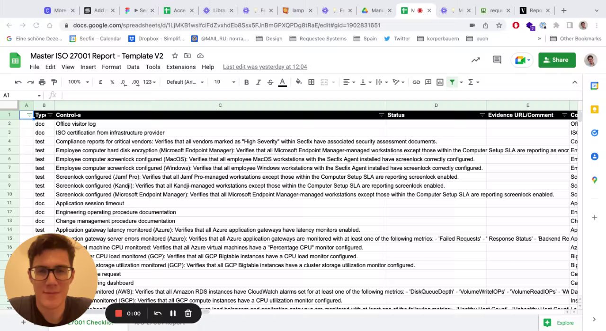Image resolution: width=606 pixels, height=331 pixels.
Task: Toggle italic formatting
Action: tap(258, 82)
